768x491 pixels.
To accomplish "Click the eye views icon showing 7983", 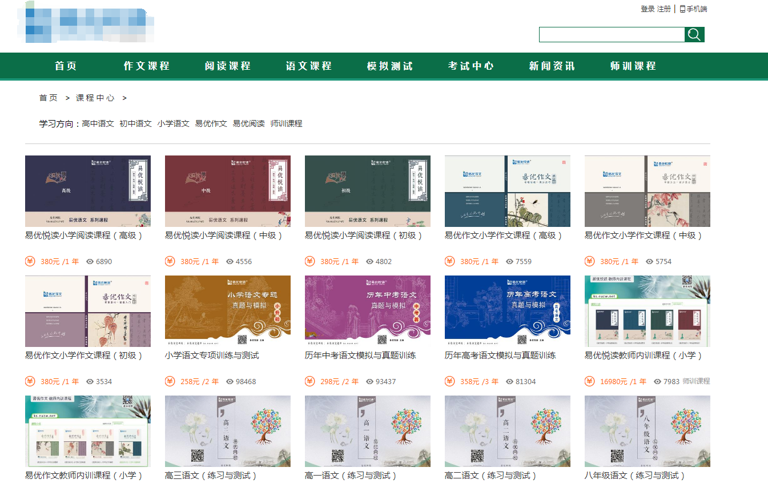I will tap(657, 382).
